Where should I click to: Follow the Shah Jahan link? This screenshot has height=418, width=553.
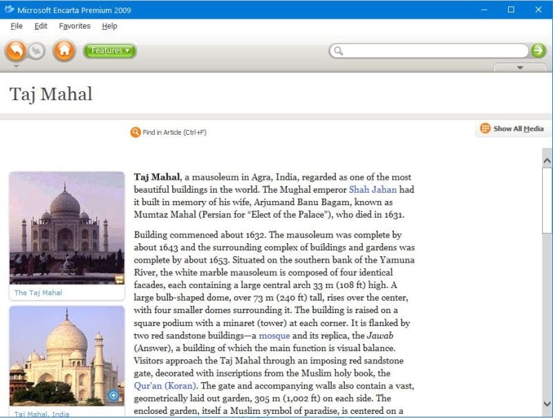point(373,189)
